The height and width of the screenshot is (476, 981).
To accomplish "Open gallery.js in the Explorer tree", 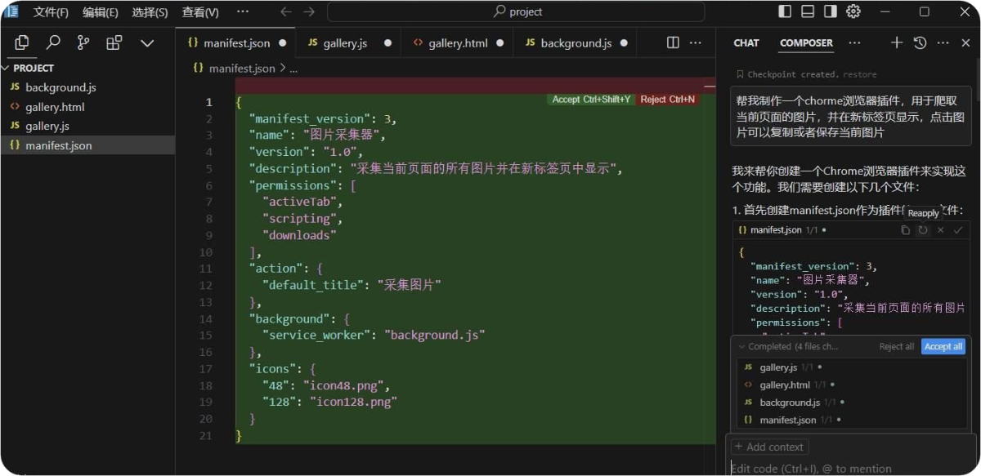I will [x=87, y=126].
